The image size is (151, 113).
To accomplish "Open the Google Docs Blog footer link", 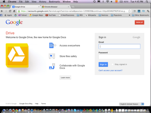I will [x=26, y=104].
